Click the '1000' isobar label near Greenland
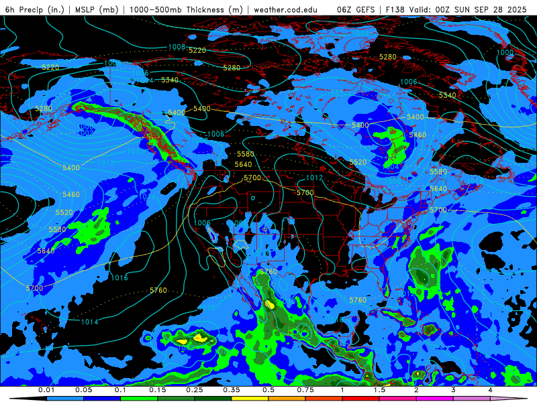Screen dimensions: 537x402 point(505,52)
